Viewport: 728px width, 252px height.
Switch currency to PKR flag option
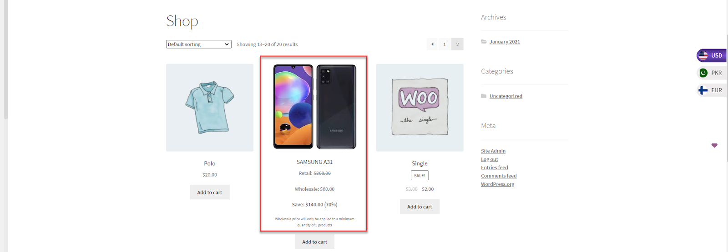(712, 73)
